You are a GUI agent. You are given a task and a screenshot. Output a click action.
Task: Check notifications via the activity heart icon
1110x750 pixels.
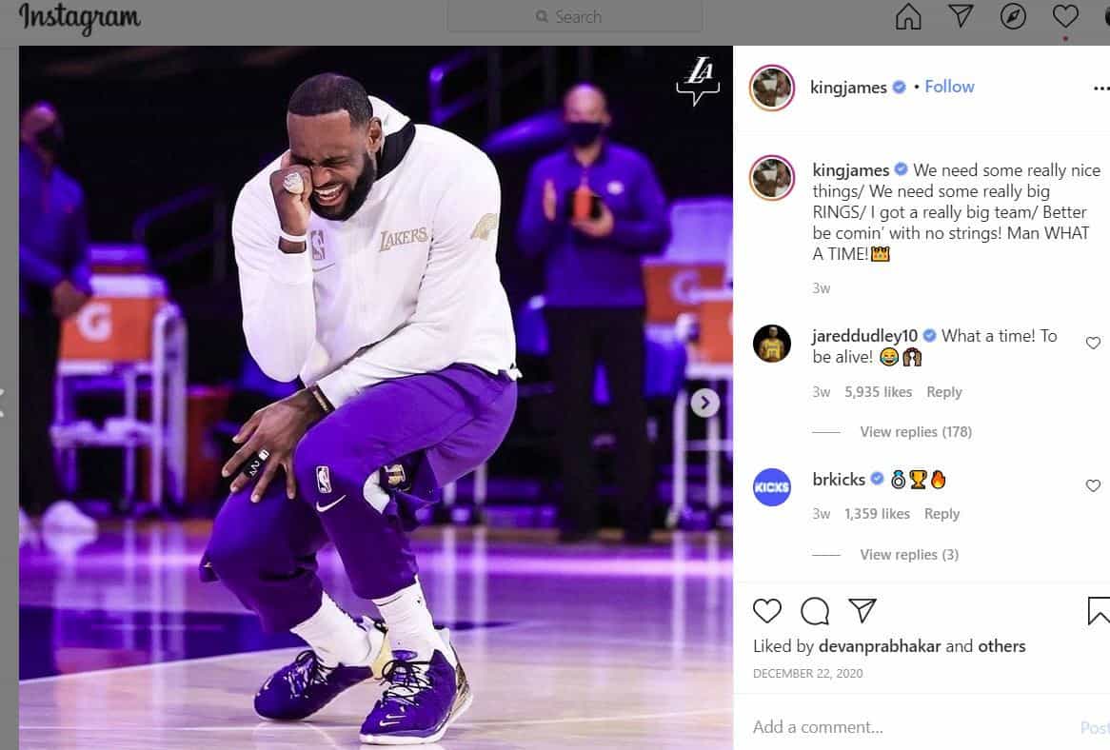[1065, 17]
